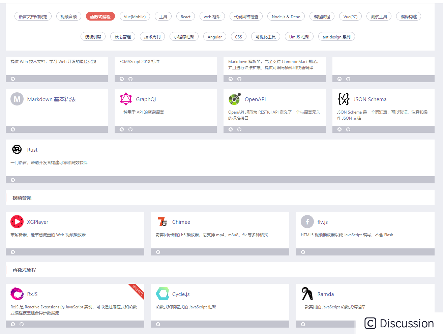Image resolution: width=443 pixels, height=334 pixels.
Task: Click the gray flv.js 'f' logo
Action: (307, 222)
